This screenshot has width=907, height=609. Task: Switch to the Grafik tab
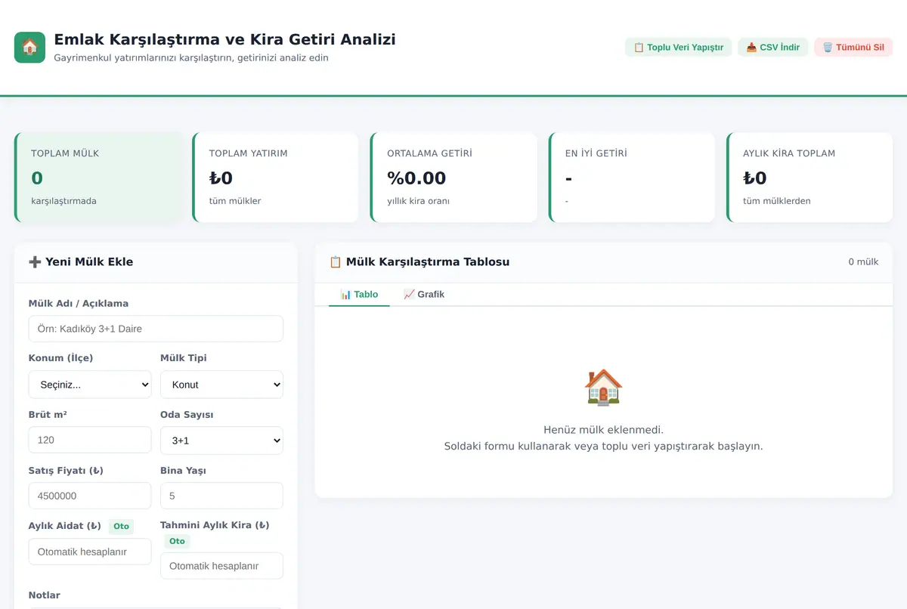pyautogui.click(x=424, y=295)
